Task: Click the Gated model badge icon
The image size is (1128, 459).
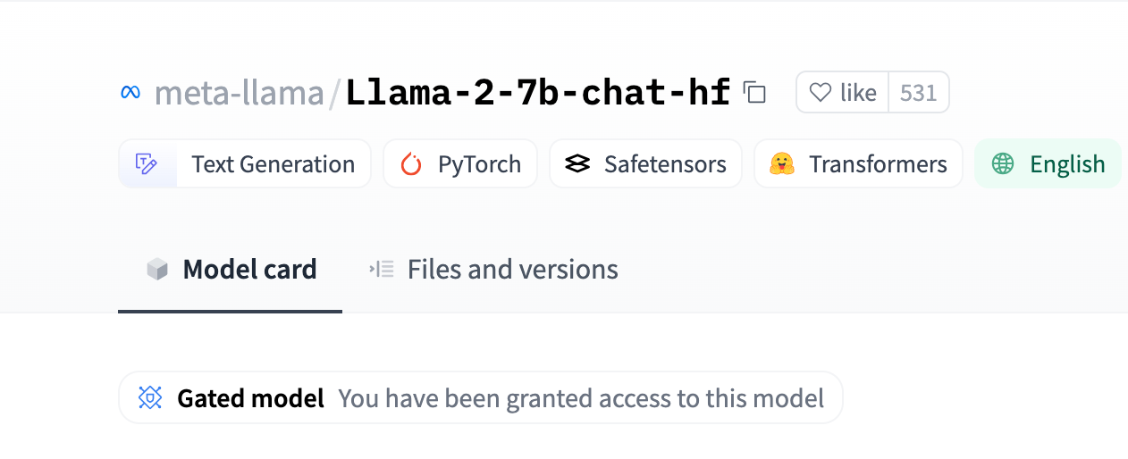Action: pos(150,397)
